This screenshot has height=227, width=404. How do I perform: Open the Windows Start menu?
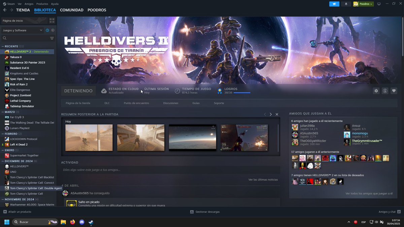(x=6, y=222)
